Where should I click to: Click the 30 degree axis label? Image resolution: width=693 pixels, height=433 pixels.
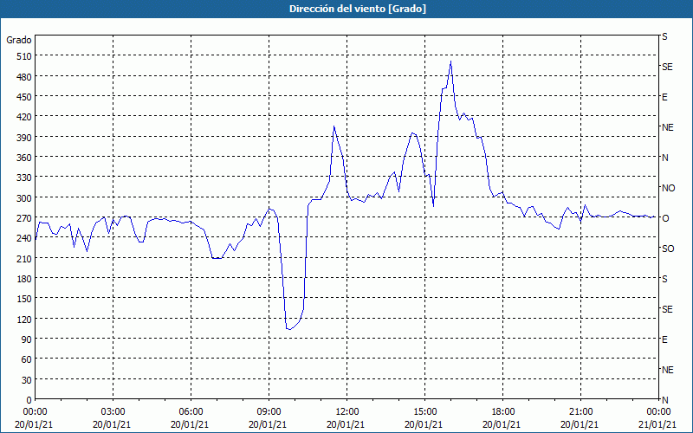[x=27, y=380]
